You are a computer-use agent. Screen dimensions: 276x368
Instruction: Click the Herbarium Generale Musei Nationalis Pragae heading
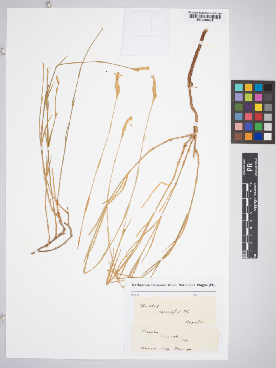tap(173, 285)
